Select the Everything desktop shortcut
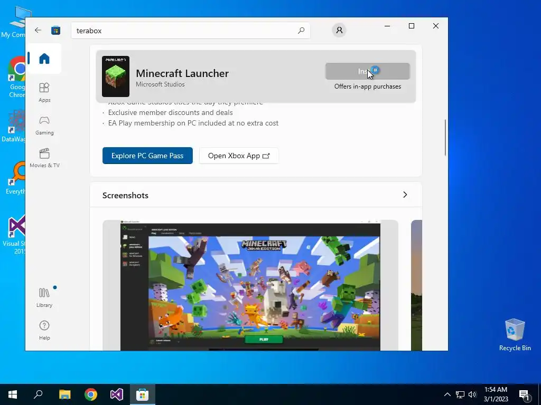The height and width of the screenshot is (405, 541). coord(15,178)
